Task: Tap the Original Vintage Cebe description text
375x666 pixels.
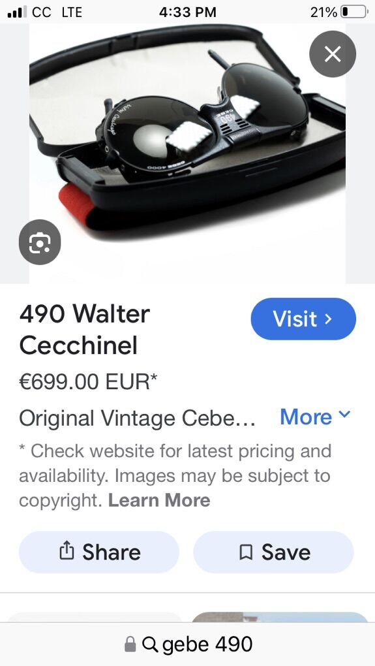Action: coord(137,419)
